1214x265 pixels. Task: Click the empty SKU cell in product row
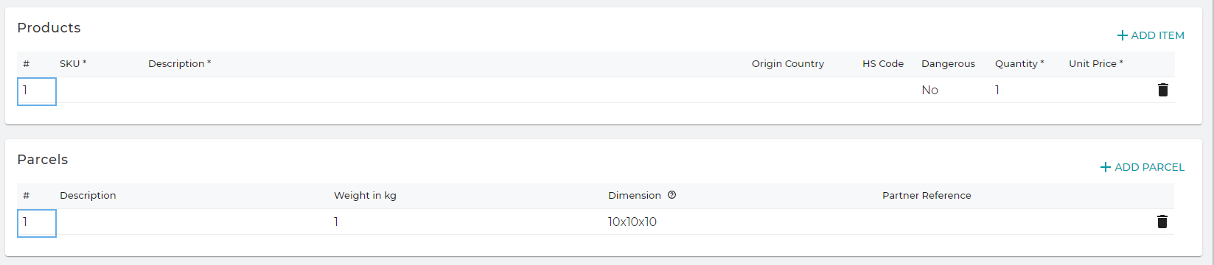coord(98,90)
